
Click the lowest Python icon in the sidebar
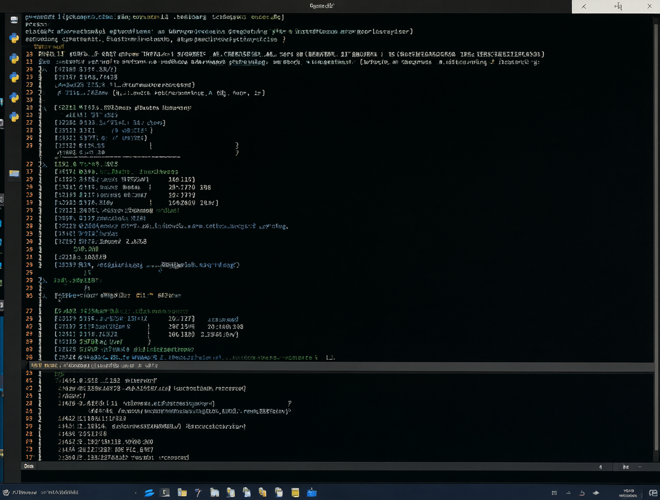pyautogui.click(x=14, y=117)
